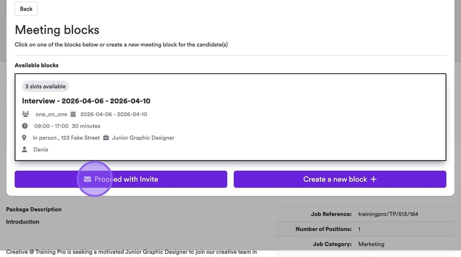Click the person icon next to Danie

tap(25, 149)
